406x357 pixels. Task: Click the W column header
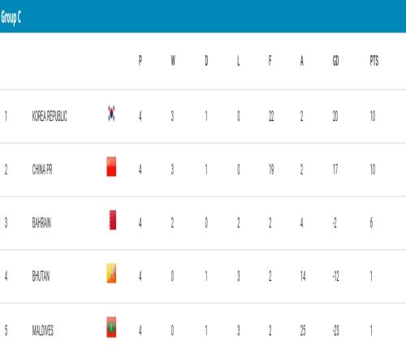pos(173,61)
